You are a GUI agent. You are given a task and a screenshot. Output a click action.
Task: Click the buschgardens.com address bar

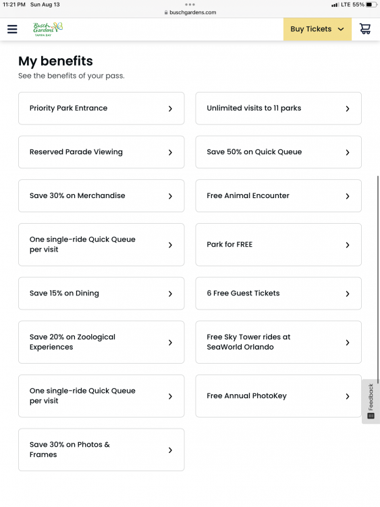pyautogui.click(x=190, y=12)
